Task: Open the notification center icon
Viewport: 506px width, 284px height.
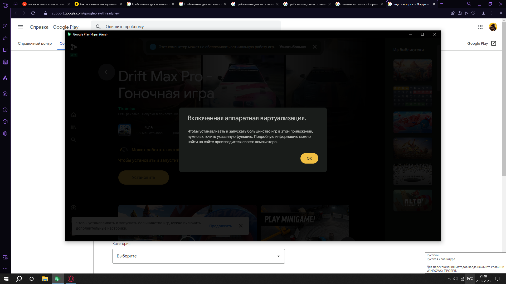Action: (497, 279)
